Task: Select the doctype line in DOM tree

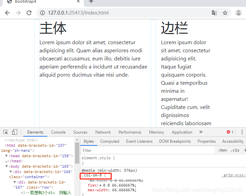Action: (x=21, y=140)
